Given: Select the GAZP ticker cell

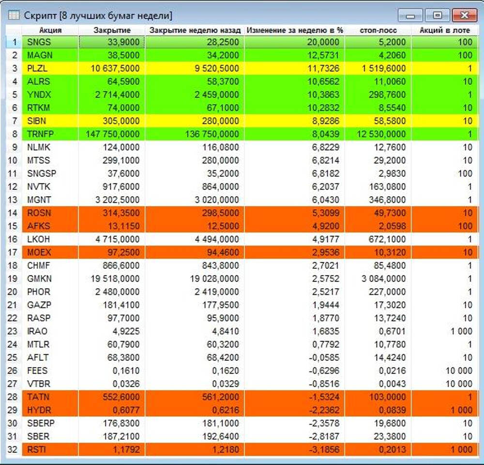Looking at the screenshot, I should pos(39,305).
